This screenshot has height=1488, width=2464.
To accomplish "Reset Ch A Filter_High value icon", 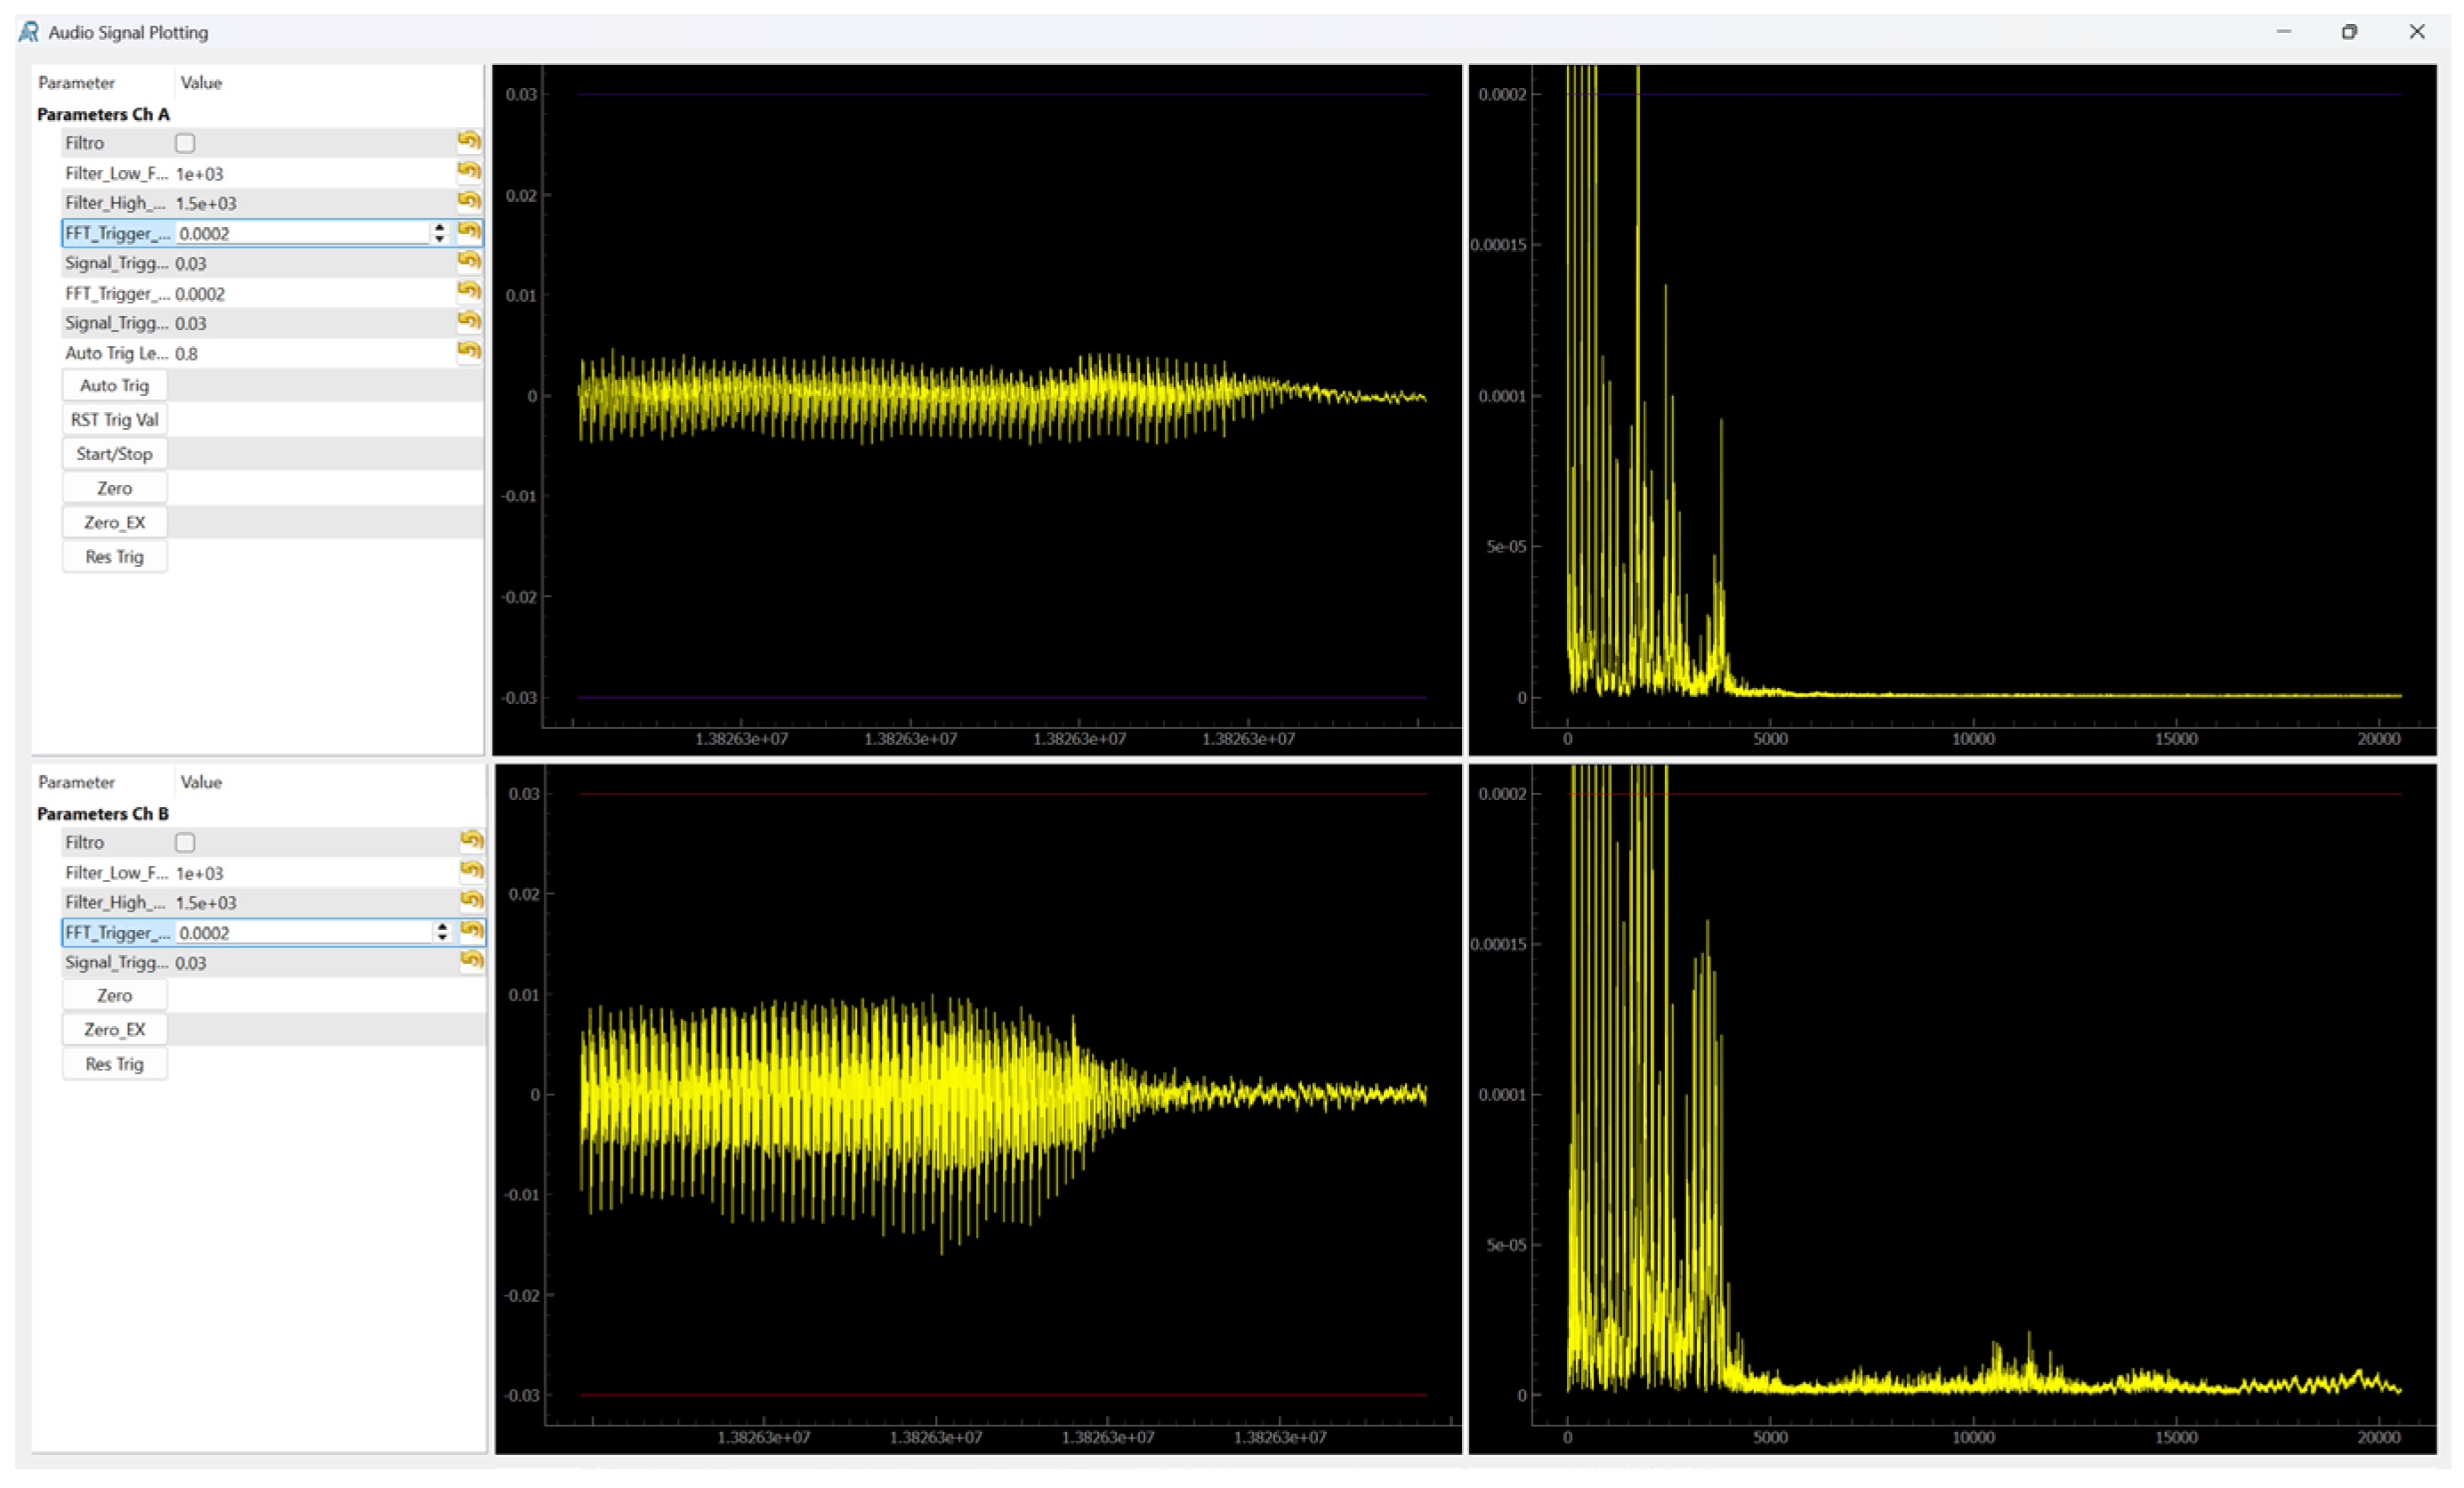I will click(469, 201).
